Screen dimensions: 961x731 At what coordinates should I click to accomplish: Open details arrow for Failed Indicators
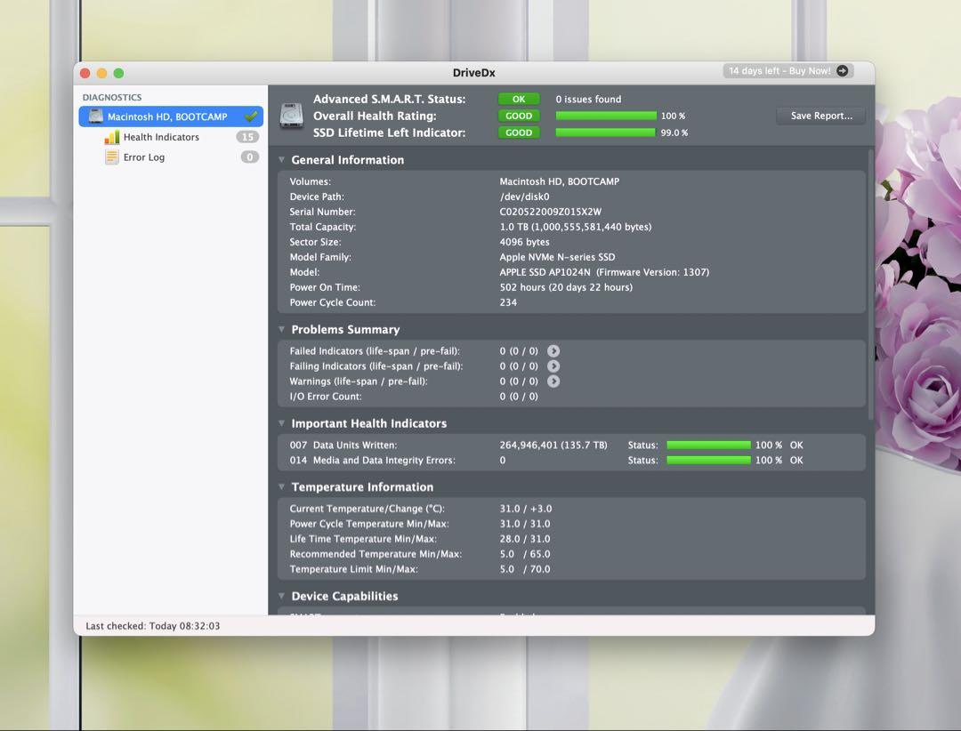pos(553,351)
